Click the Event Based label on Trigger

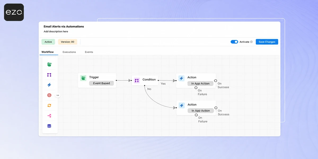tap(101, 83)
